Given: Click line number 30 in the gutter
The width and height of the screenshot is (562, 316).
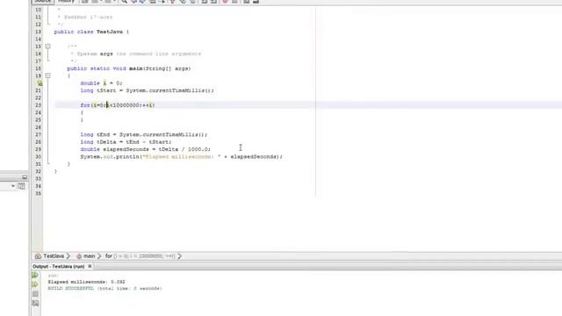Looking at the screenshot, I should [x=38, y=156].
